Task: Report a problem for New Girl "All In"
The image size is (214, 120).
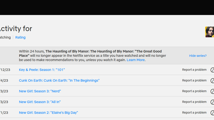Action: pyautogui.click(x=194, y=102)
